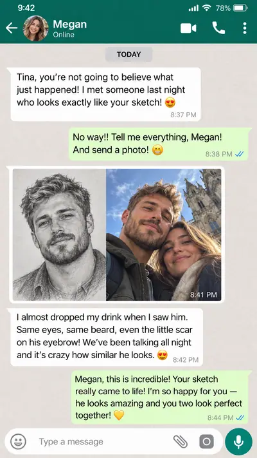The width and height of the screenshot is (257, 458).
Task: Start a video call with Megan
Action: point(188,28)
